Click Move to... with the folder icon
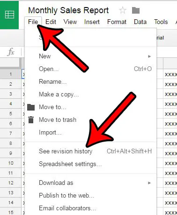Screen dimensions: 177x215 pos(91,107)
